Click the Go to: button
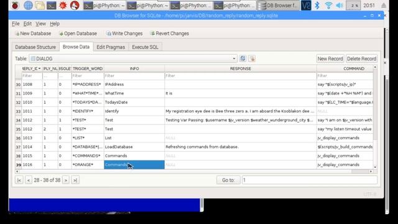398x224 pixels. (x=228, y=180)
